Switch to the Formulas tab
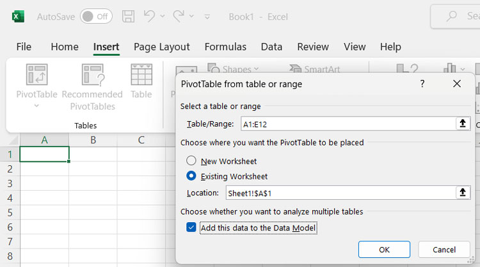This screenshot has height=267, width=480. pyautogui.click(x=225, y=47)
